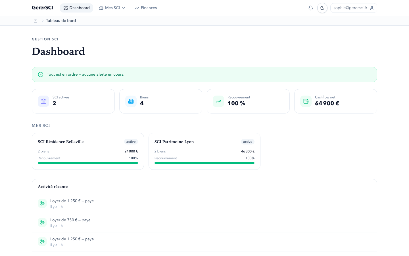Click the Tableau de bord breadcrumb
Screen dimensions: 409x256
[x=61, y=21]
